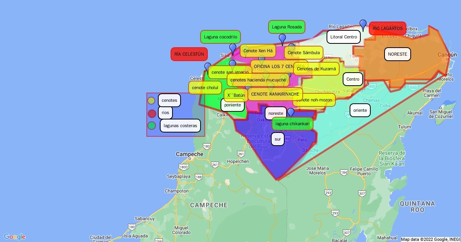
Task: Click the blue pin above laguna chikankari
Action: [291, 112]
